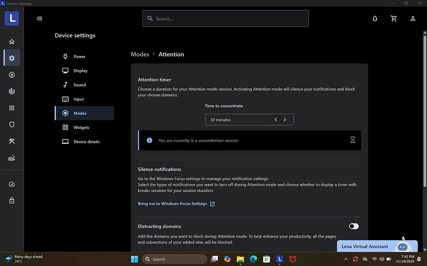Open the user account profile icon

point(413,19)
